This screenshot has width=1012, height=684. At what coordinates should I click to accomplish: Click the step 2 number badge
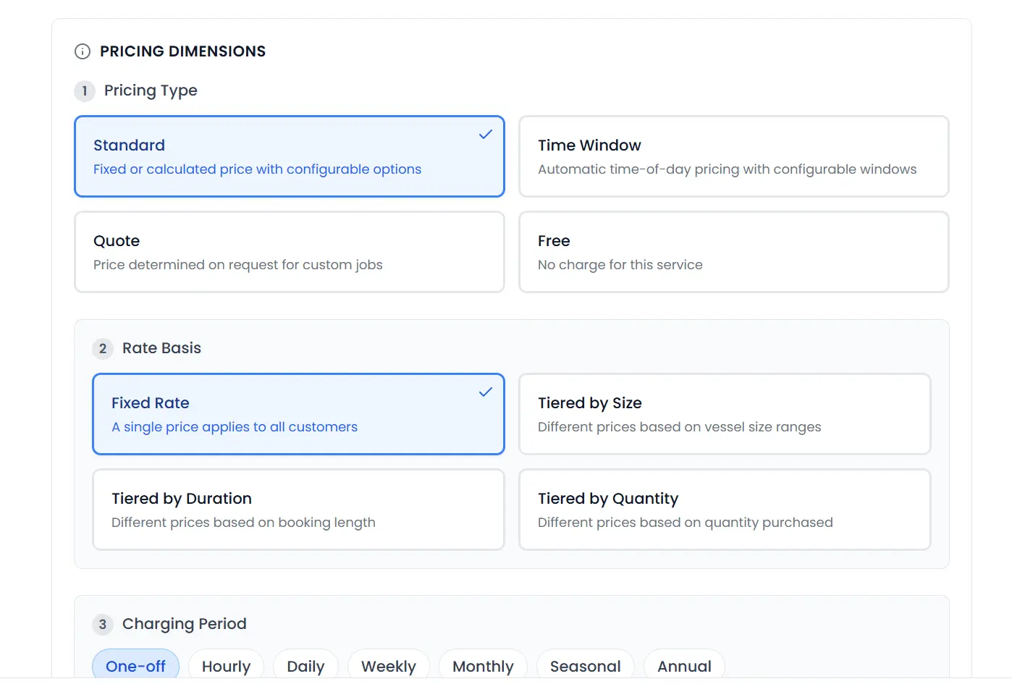click(103, 348)
